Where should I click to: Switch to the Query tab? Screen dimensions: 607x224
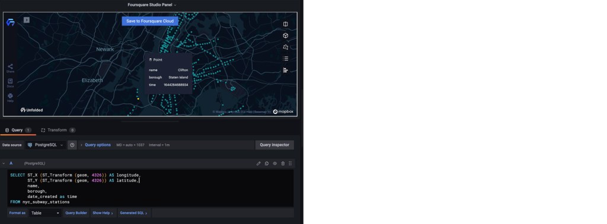tap(18, 130)
